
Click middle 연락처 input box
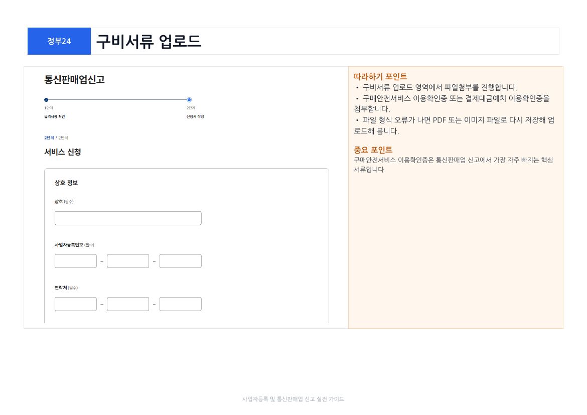[128, 304]
